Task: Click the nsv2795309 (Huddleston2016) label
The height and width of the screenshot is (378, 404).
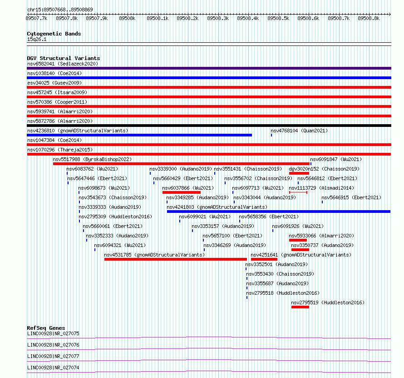Action: [115, 217]
